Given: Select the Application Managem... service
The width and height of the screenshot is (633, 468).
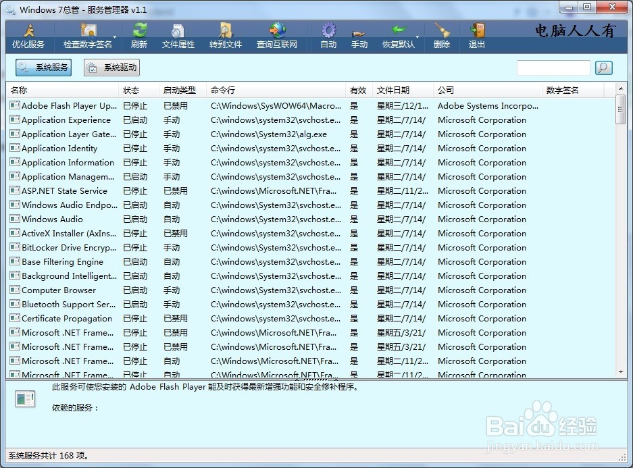Looking at the screenshot, I should pos(311,177).
